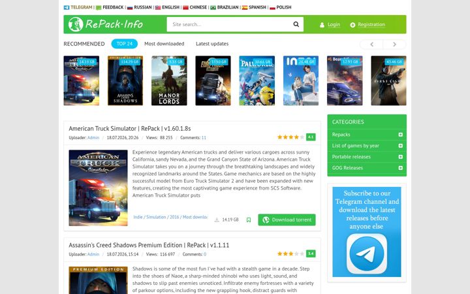This screenshot has width=470, height=294.
Task: Click the third star on Assassin's Creed Shadows' rating
Action: 290,253
